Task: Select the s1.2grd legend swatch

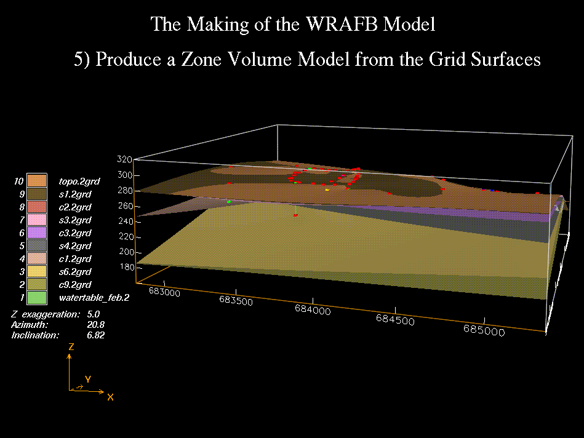Action: coord(38,194)
